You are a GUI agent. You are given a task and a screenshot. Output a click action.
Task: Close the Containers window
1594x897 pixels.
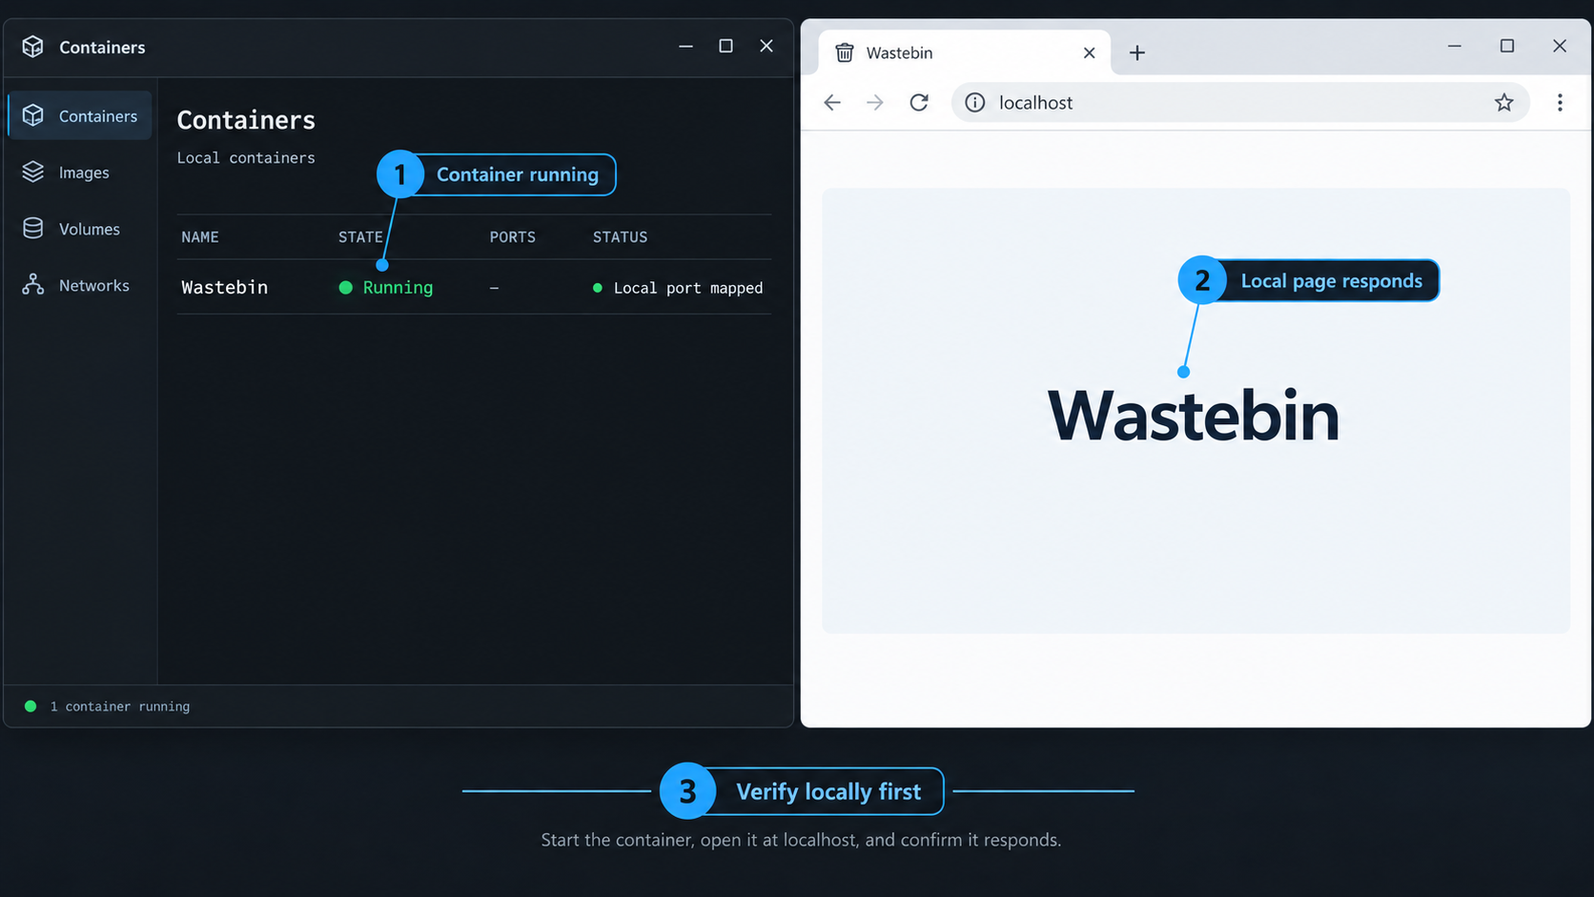click(766, 46)
